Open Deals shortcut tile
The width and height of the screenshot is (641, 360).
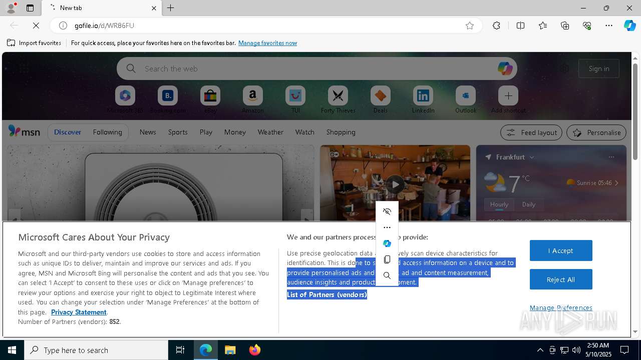(381, 99)
